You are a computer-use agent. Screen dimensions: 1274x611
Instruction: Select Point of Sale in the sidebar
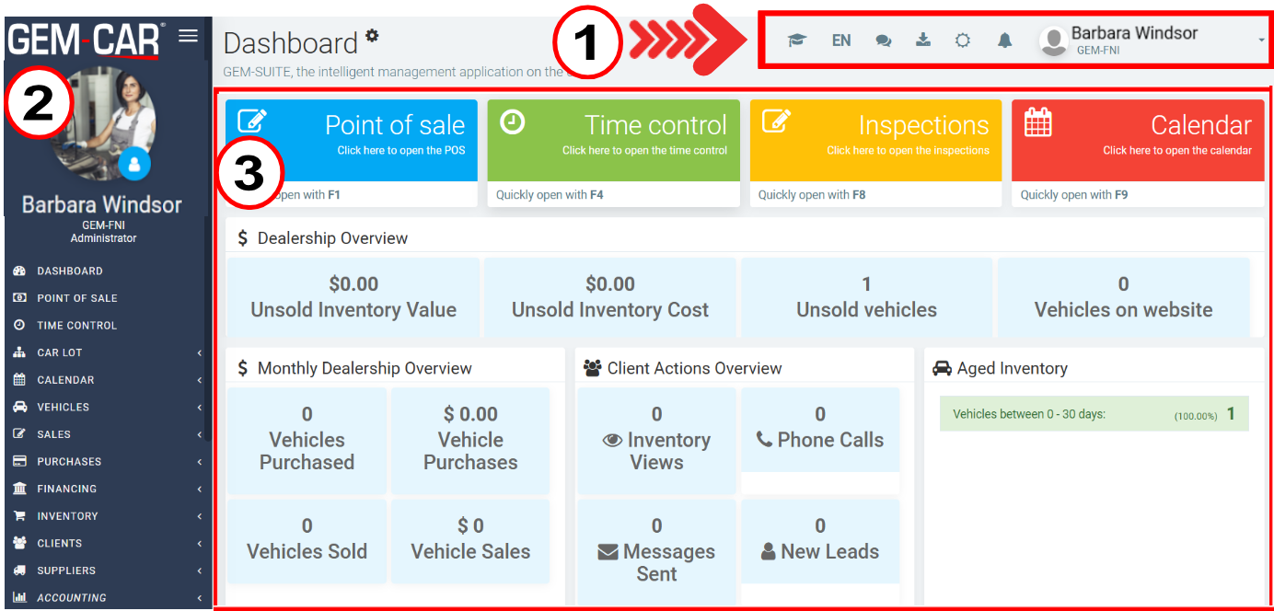77,298
